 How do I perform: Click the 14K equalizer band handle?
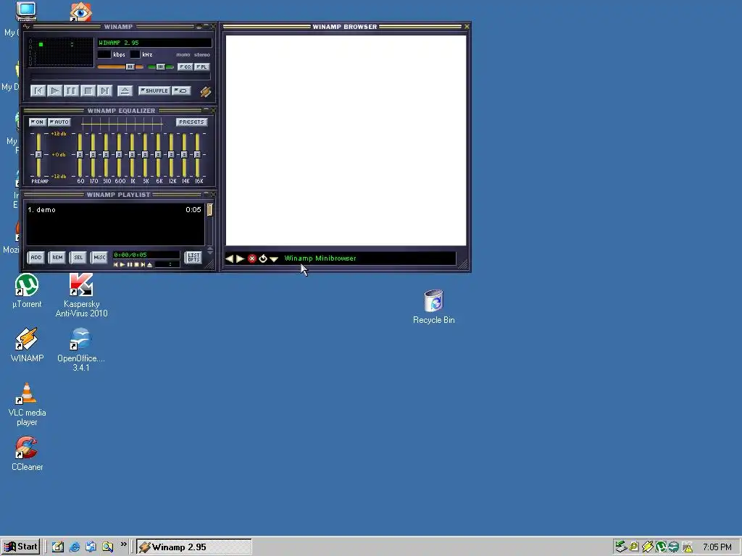[185, 155]
